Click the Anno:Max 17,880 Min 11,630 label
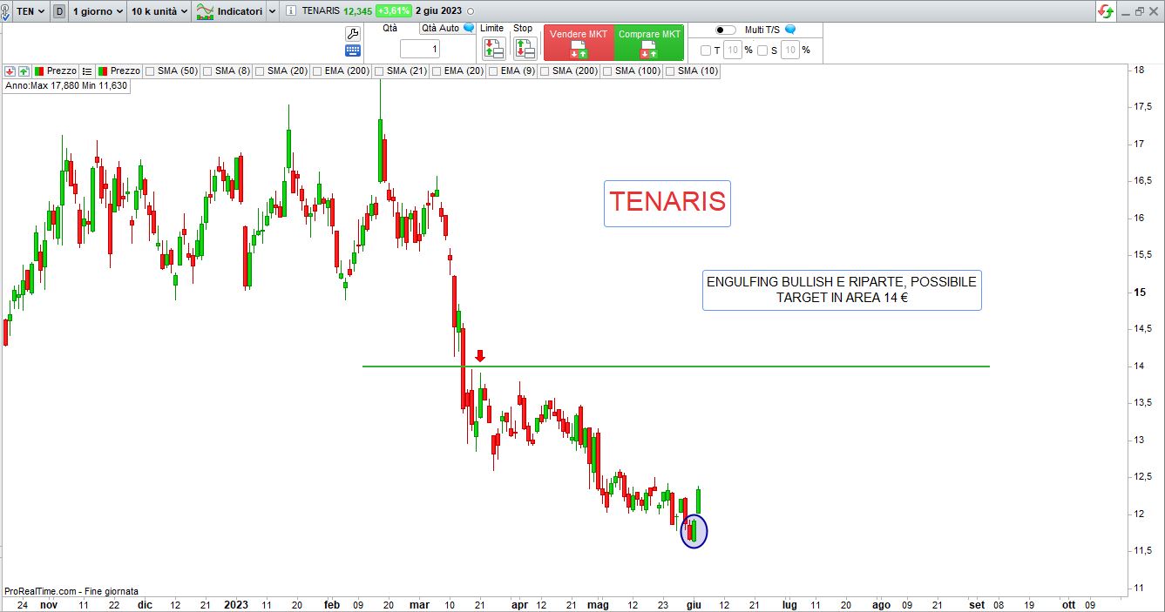 tap(66, 86)
